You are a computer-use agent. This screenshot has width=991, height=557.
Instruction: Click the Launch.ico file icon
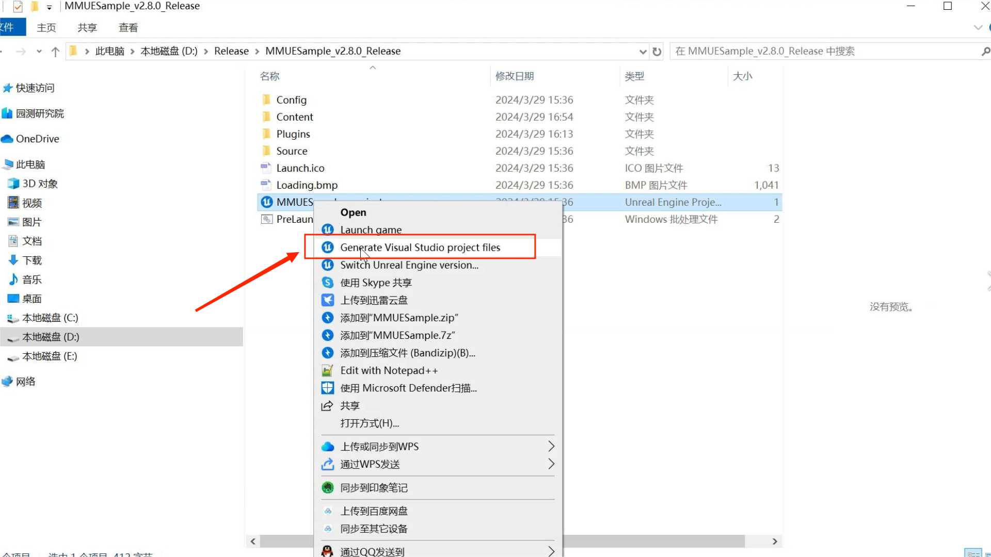266,168
